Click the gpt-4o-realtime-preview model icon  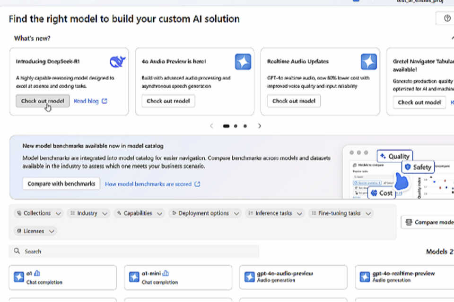click(x=365, y=277)
